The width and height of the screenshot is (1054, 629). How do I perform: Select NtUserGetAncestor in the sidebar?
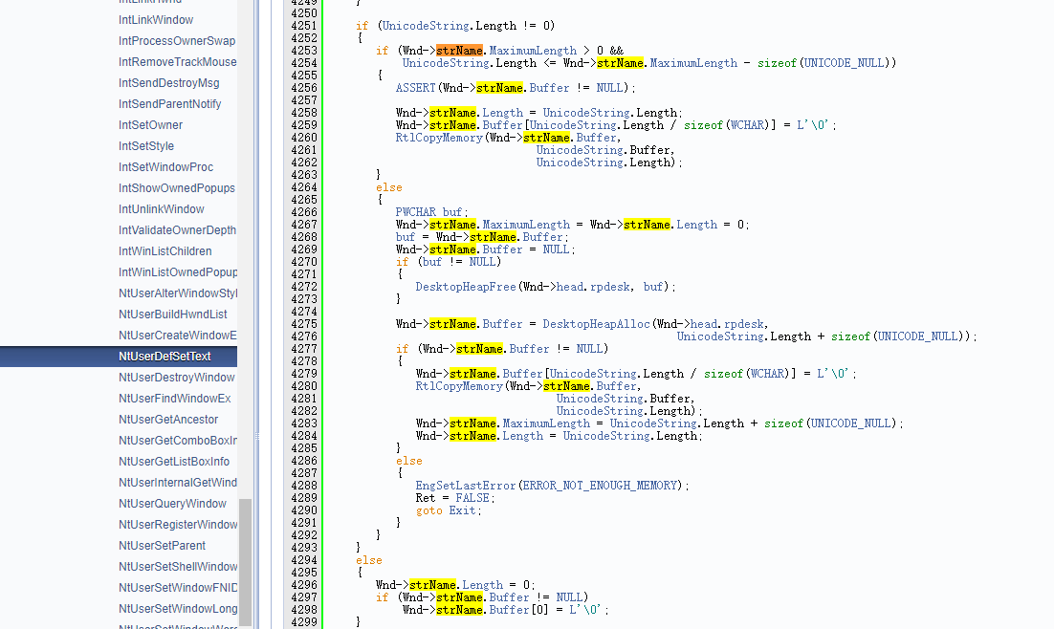point(168,420)
